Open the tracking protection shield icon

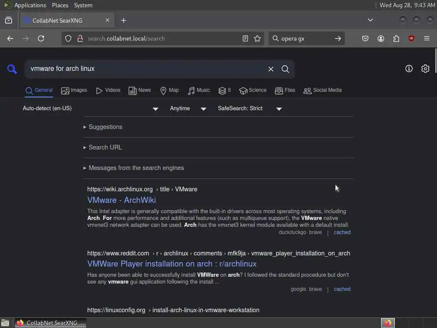click(x=68, y=38)
